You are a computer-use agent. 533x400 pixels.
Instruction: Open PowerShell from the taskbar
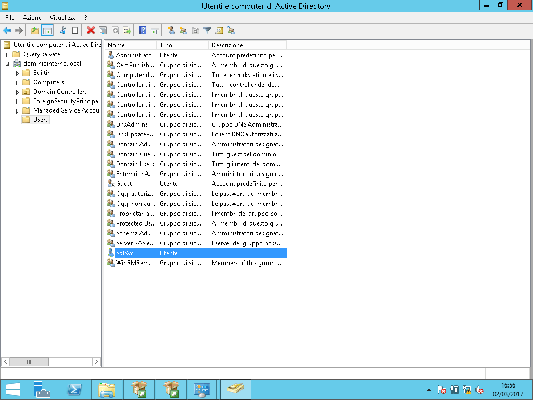click(74, 389)
